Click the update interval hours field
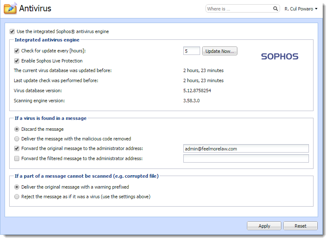 point(192,51)
